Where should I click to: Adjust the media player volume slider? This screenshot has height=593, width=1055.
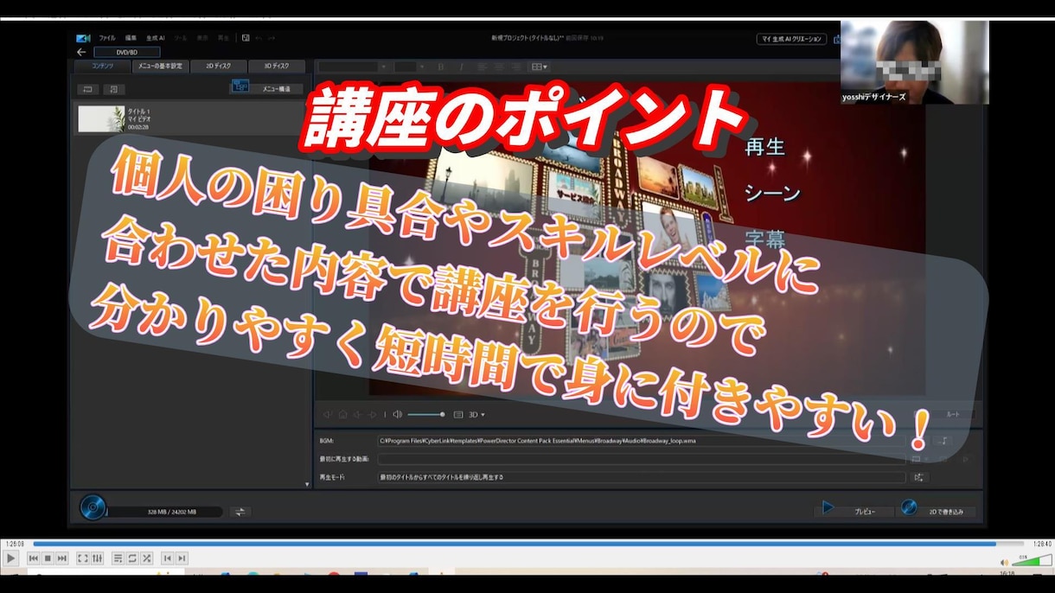coord(1032,562)
